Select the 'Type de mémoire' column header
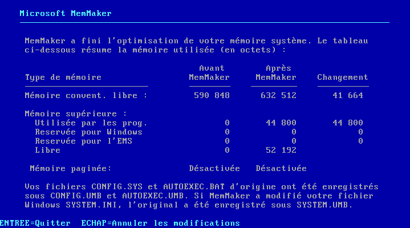The height and width of the screenshot is (228, 410). pos(63,78)
